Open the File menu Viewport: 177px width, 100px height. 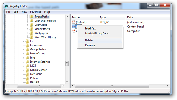tap(8, 12)
